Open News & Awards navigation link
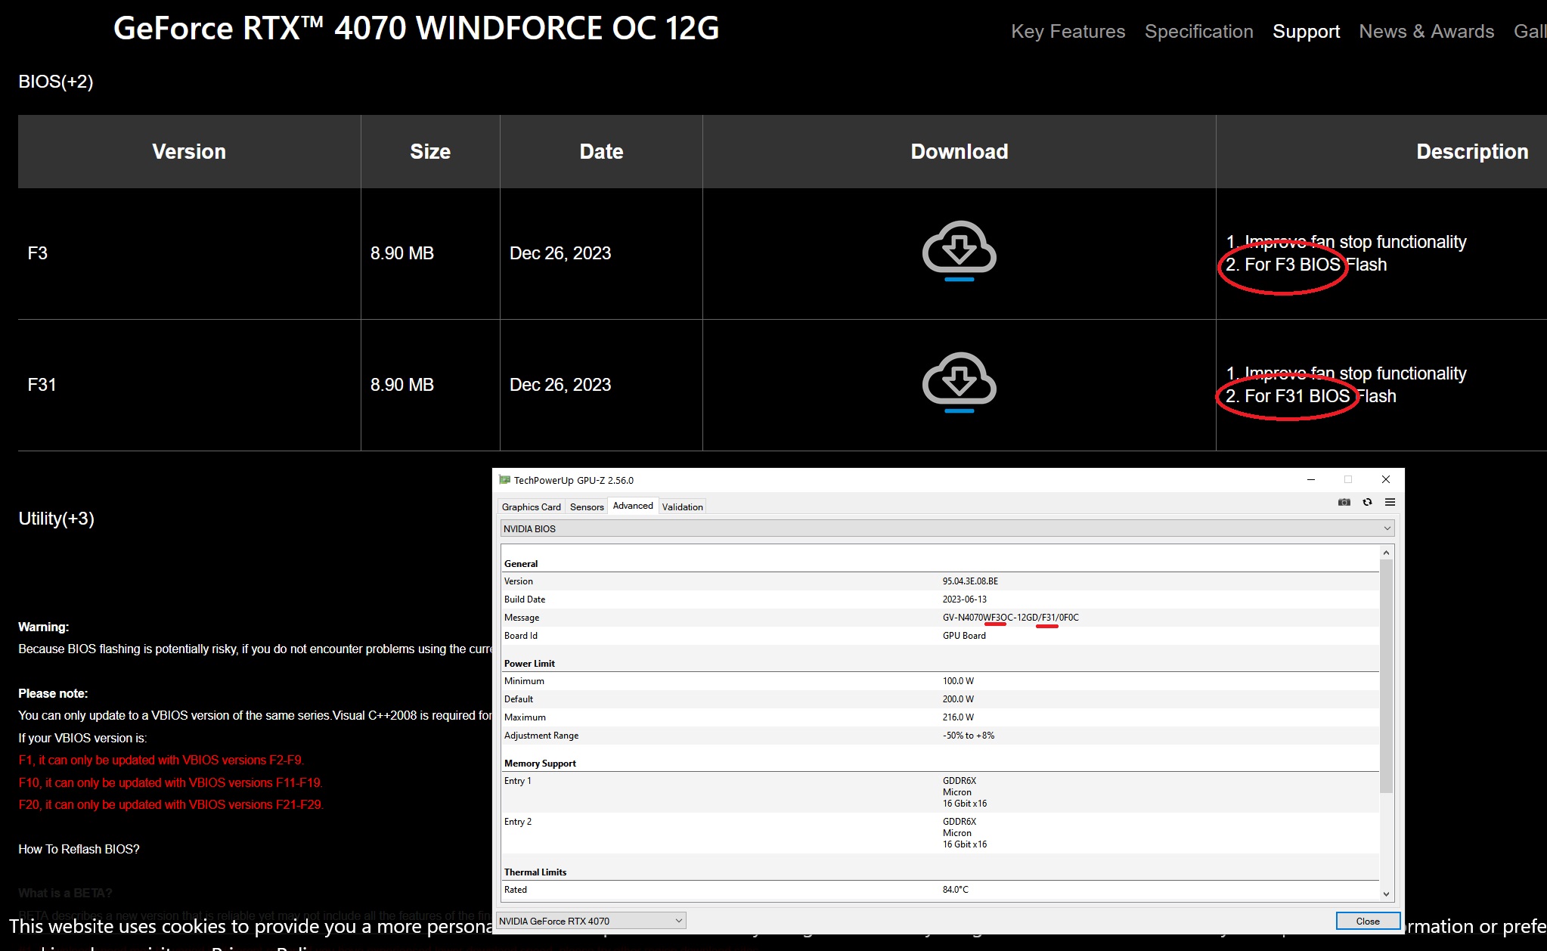1547x951 pixels. coord(1426,32)
